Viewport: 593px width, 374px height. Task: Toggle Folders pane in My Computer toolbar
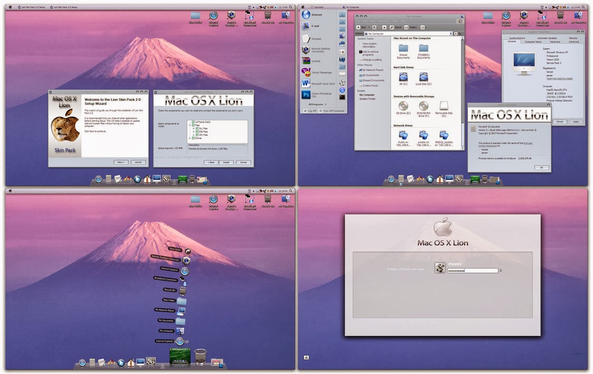point(410,27)
